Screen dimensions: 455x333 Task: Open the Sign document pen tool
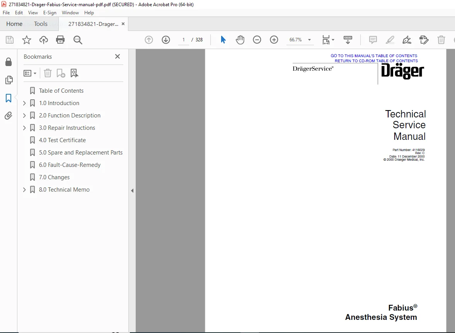click(407, 40)
